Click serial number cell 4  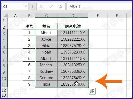(29, 52)
